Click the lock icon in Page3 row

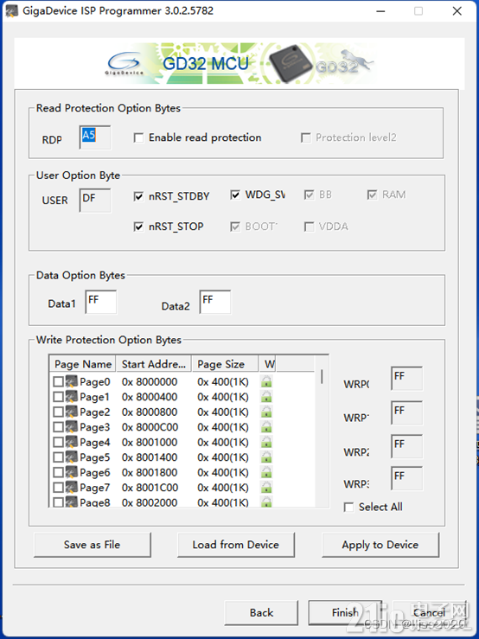266,427
